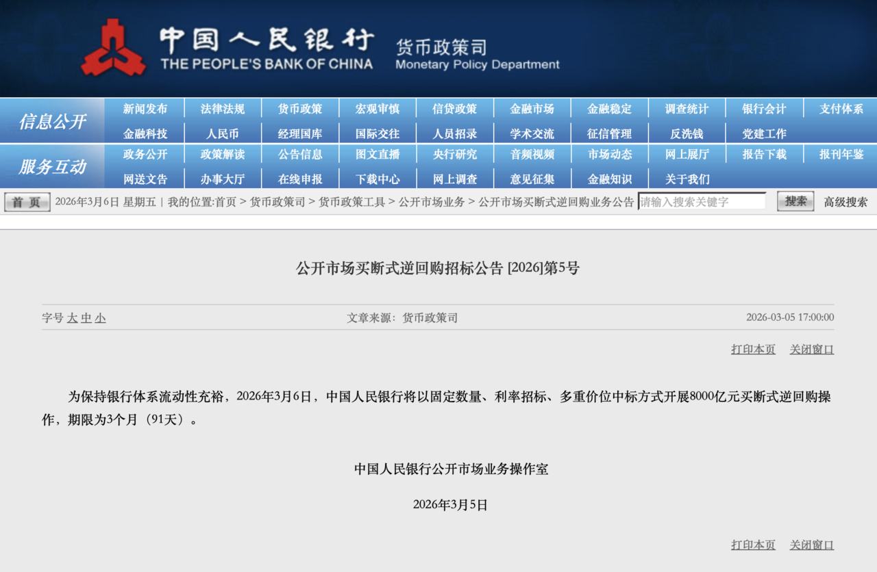The width and height of the screenshot is (877, 572).
Task: Click the 搜索 search button
Action: (795, 201)
